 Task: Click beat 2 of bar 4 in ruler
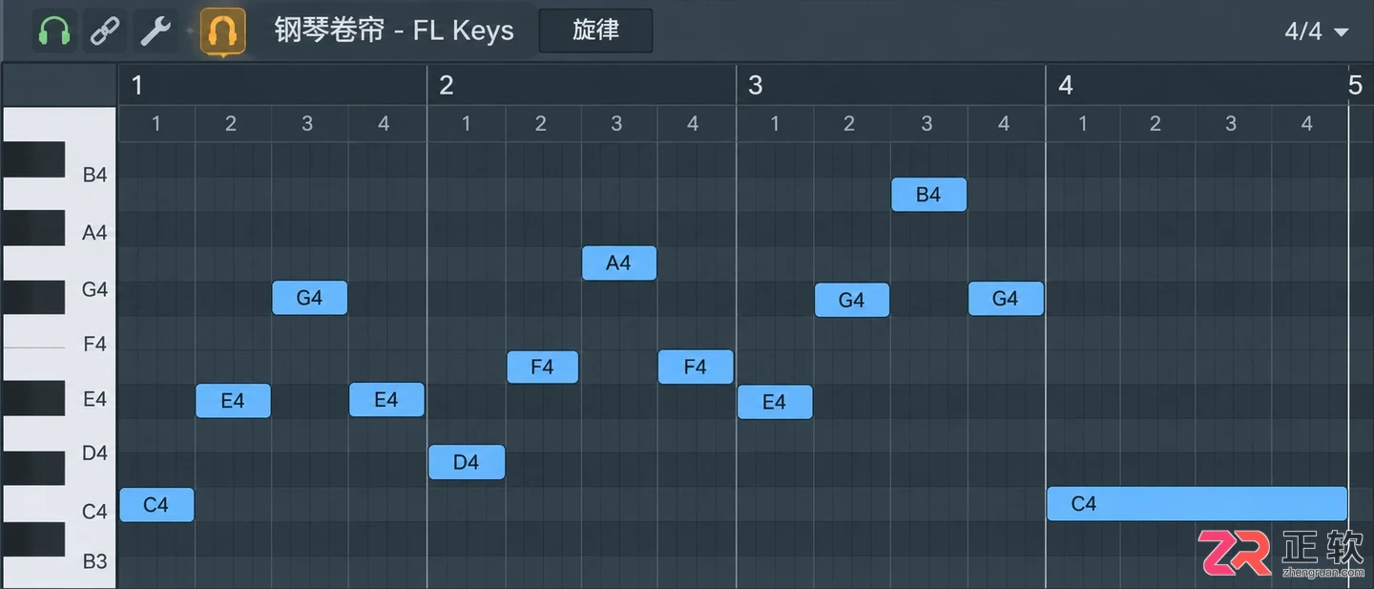tap(1155, 124)
